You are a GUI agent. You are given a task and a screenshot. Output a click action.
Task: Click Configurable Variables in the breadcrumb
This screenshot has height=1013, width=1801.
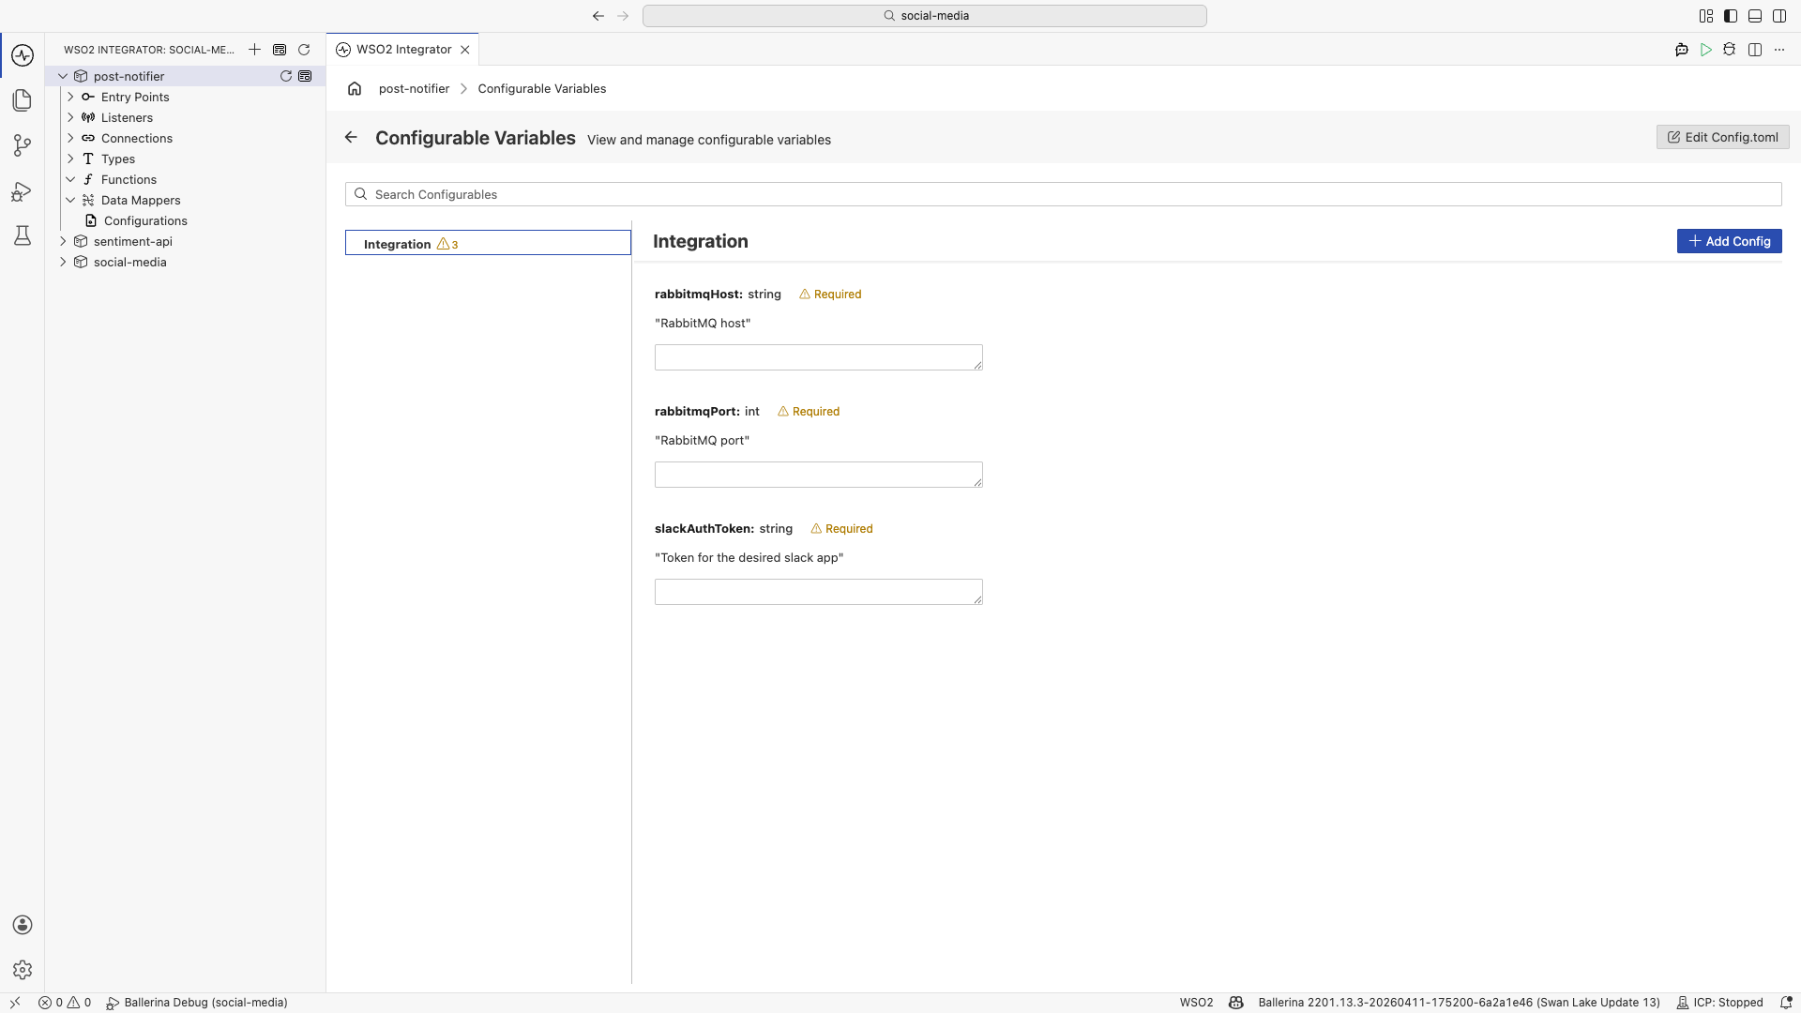click(x=541, y=88)
